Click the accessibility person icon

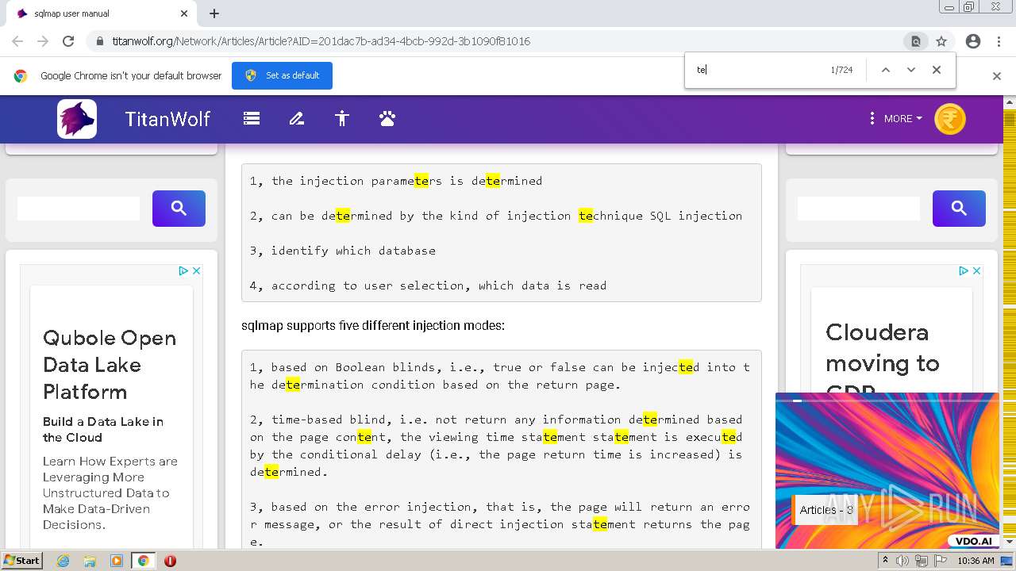click(x=342, y=119)
